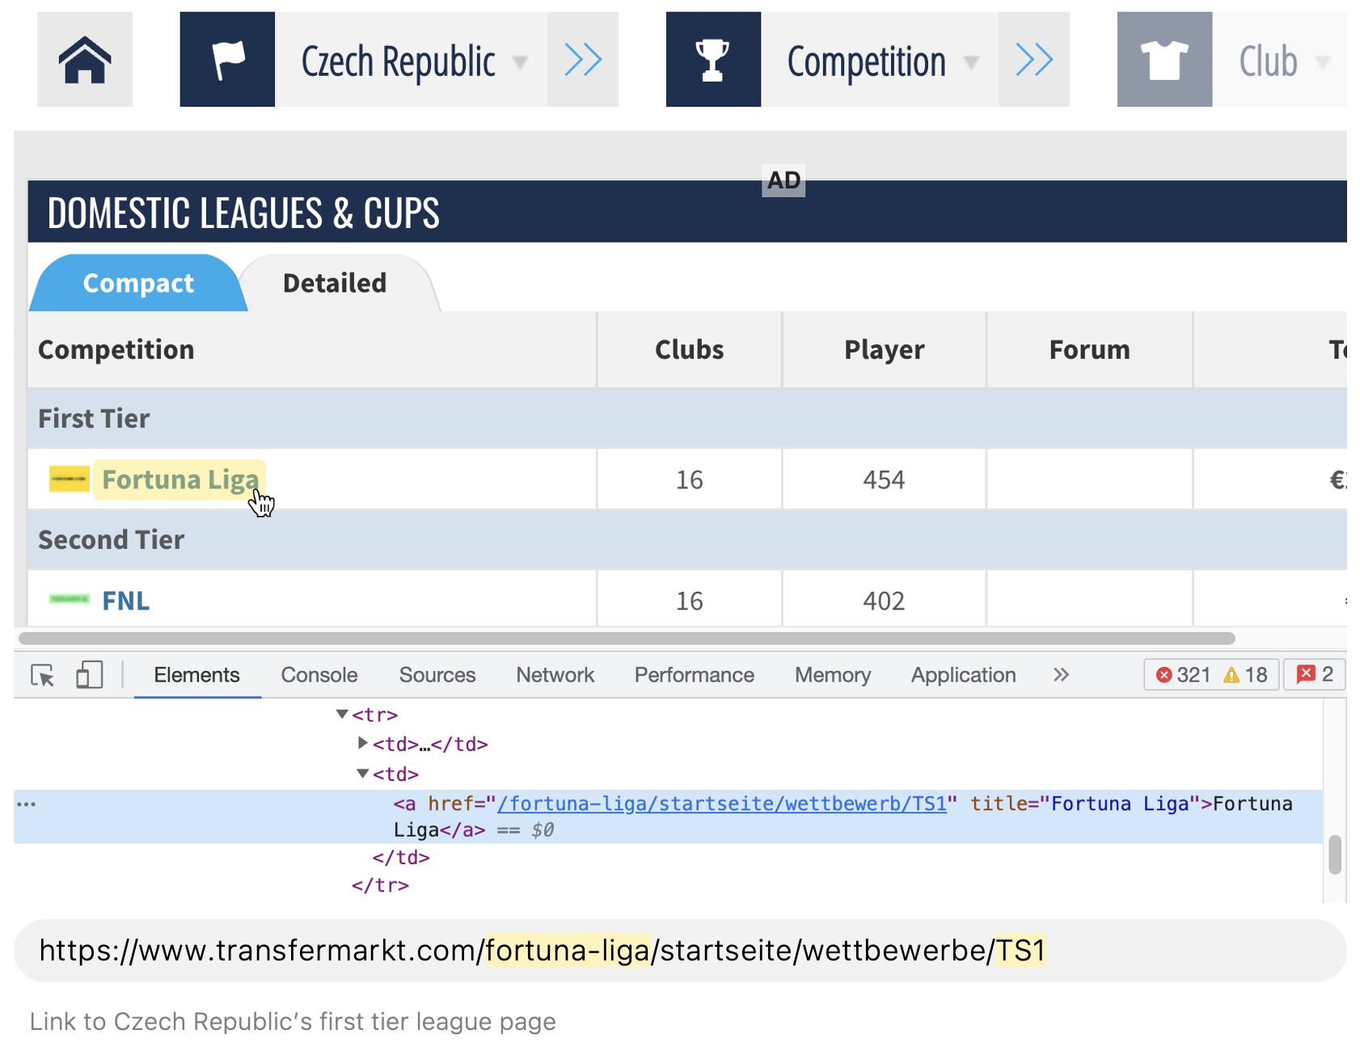
Task: Click the 454 player count cell
Action: pyautogui.click(x=884, y=479)
